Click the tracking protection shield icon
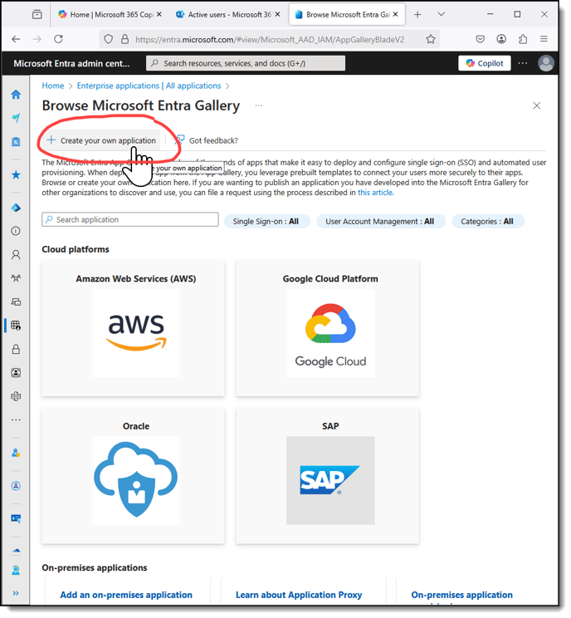The width and height of the screenshot is (571, 618). tap(108, 39)
